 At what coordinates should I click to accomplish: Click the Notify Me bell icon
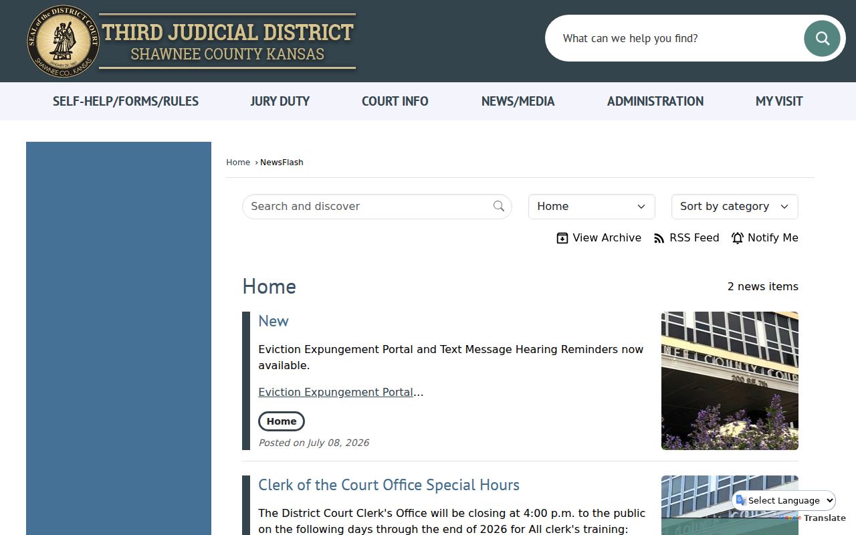pyautogui.click(x=738, y=238)
